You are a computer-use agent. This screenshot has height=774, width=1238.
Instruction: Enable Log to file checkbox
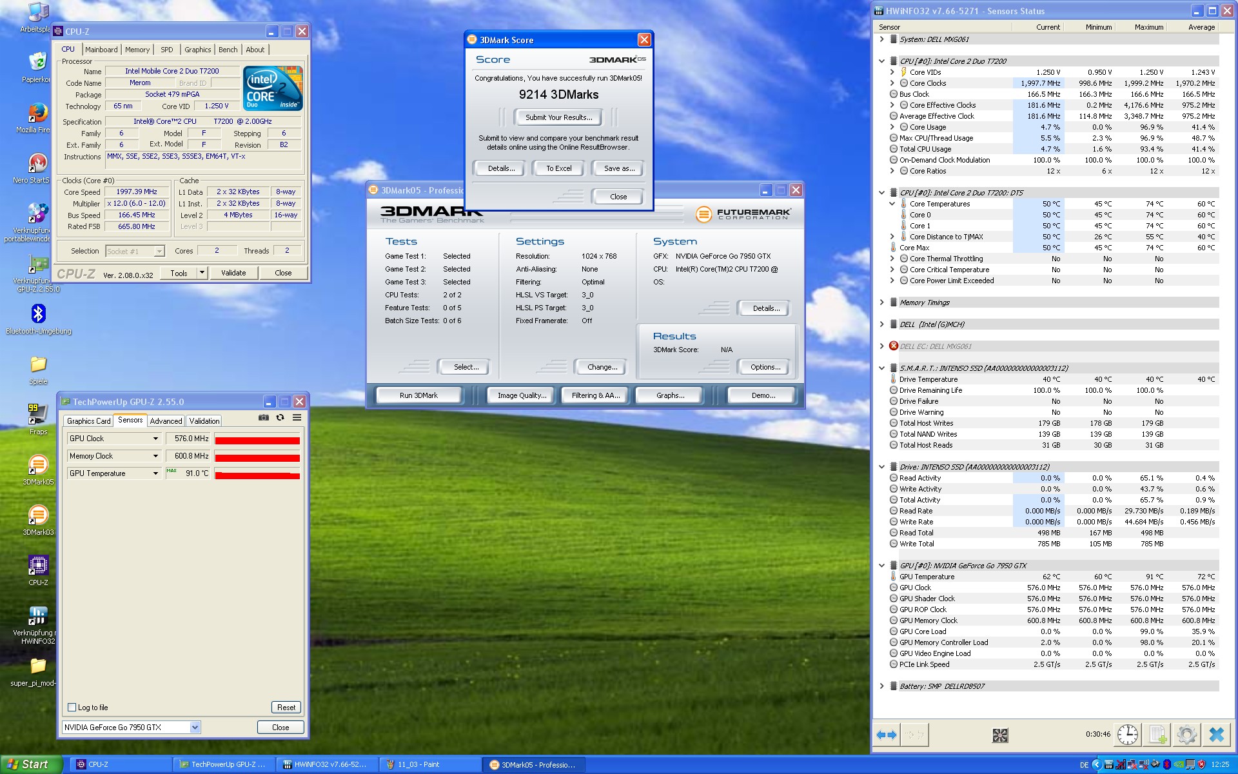click(72, 708)
